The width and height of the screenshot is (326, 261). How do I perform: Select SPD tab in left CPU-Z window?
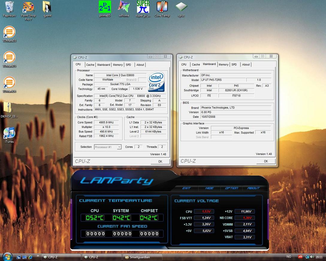[129, 65]
